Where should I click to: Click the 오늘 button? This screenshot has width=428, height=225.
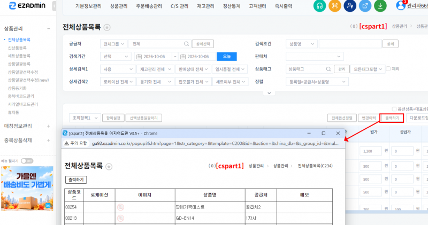tap(226, 57)
